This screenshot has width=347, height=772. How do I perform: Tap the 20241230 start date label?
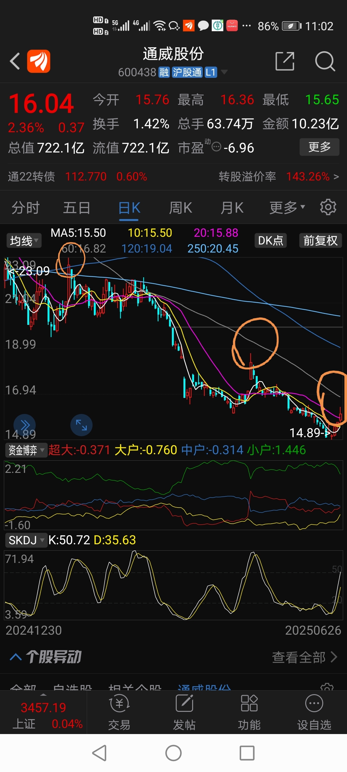[34, 630]
